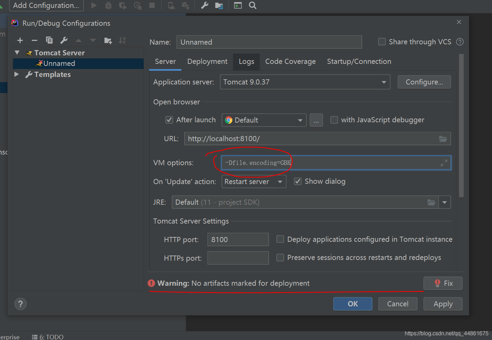The image size is (492, 340).
Task: Click Run with Coverage toolbar icon
Action: pyautogui.click(x=123, y=5)
